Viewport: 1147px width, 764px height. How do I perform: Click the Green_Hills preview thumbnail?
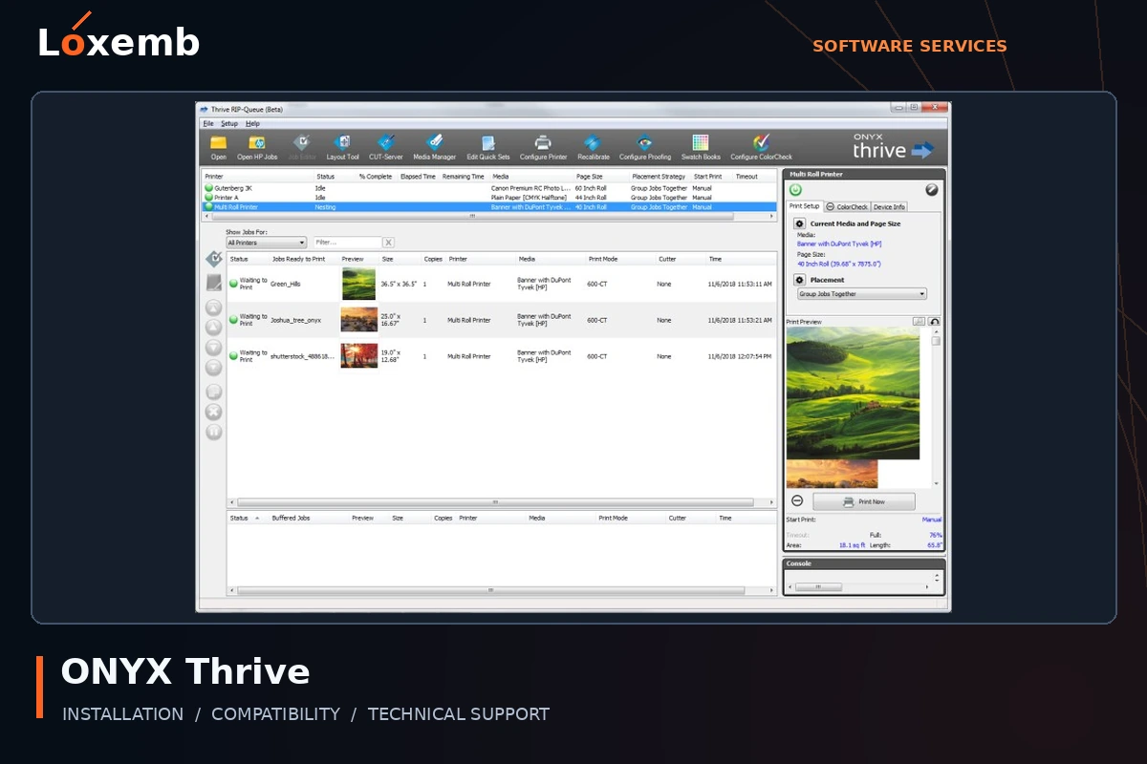[x=358, y=284]
